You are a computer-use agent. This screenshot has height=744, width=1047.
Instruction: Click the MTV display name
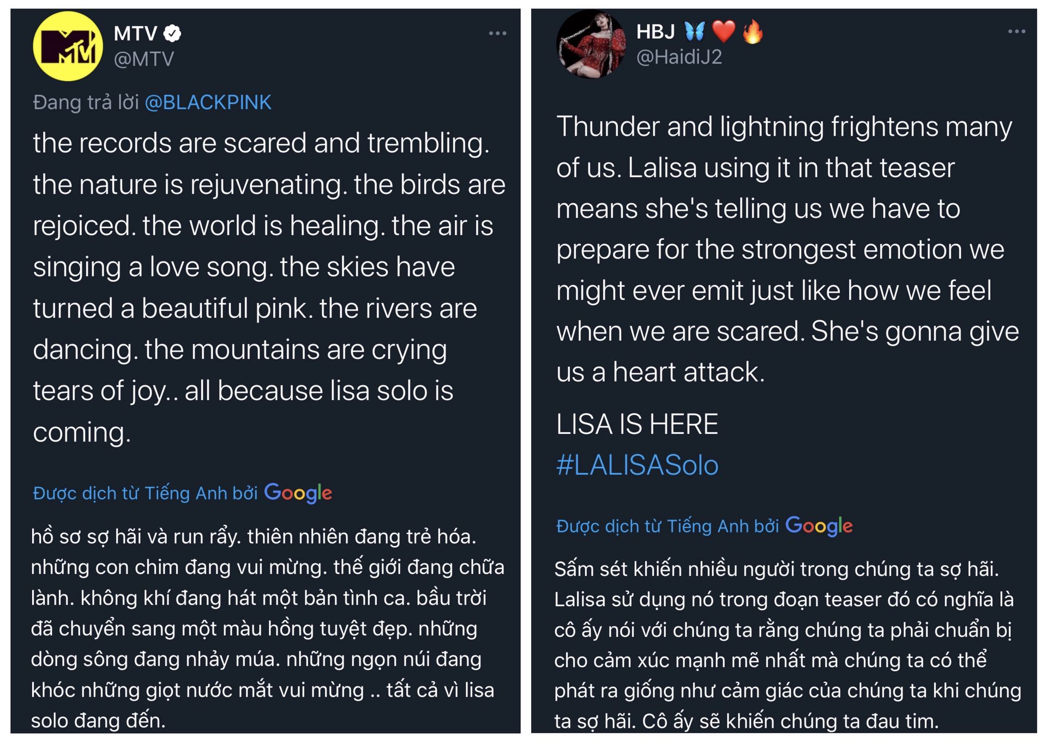pos(135,34)
